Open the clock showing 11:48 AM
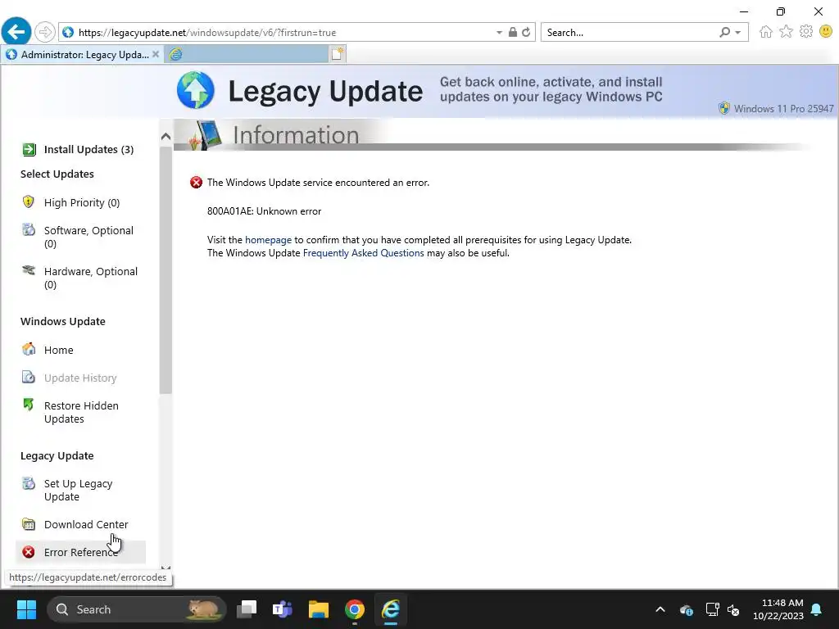The width and height of the screenshot is (839, 629). coord(778,609)
